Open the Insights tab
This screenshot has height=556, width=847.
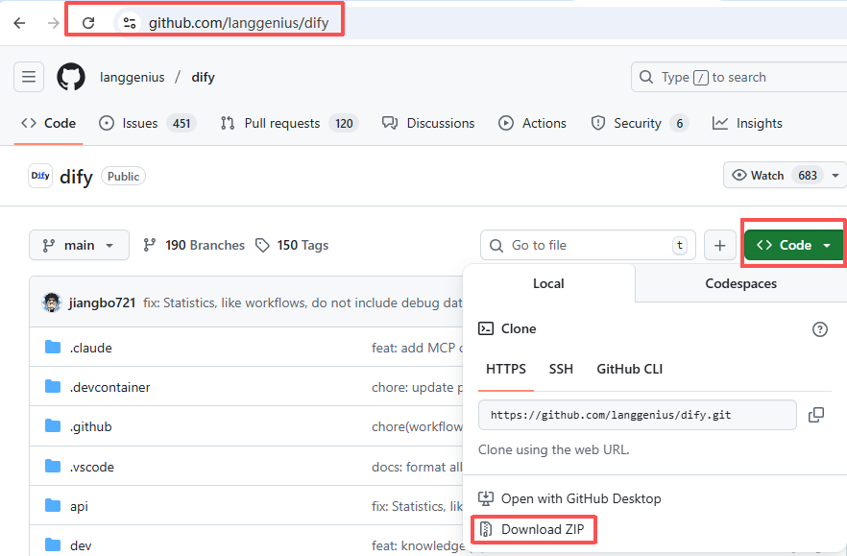[747, 123]
